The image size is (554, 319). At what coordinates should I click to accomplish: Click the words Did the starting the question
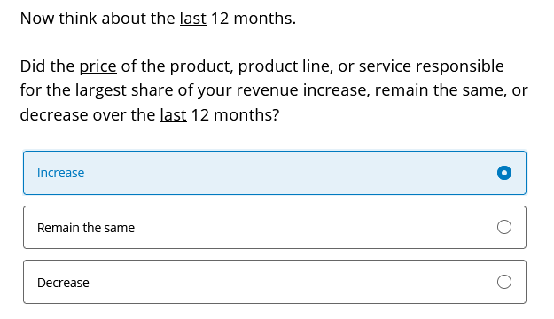tap(47, 66)
